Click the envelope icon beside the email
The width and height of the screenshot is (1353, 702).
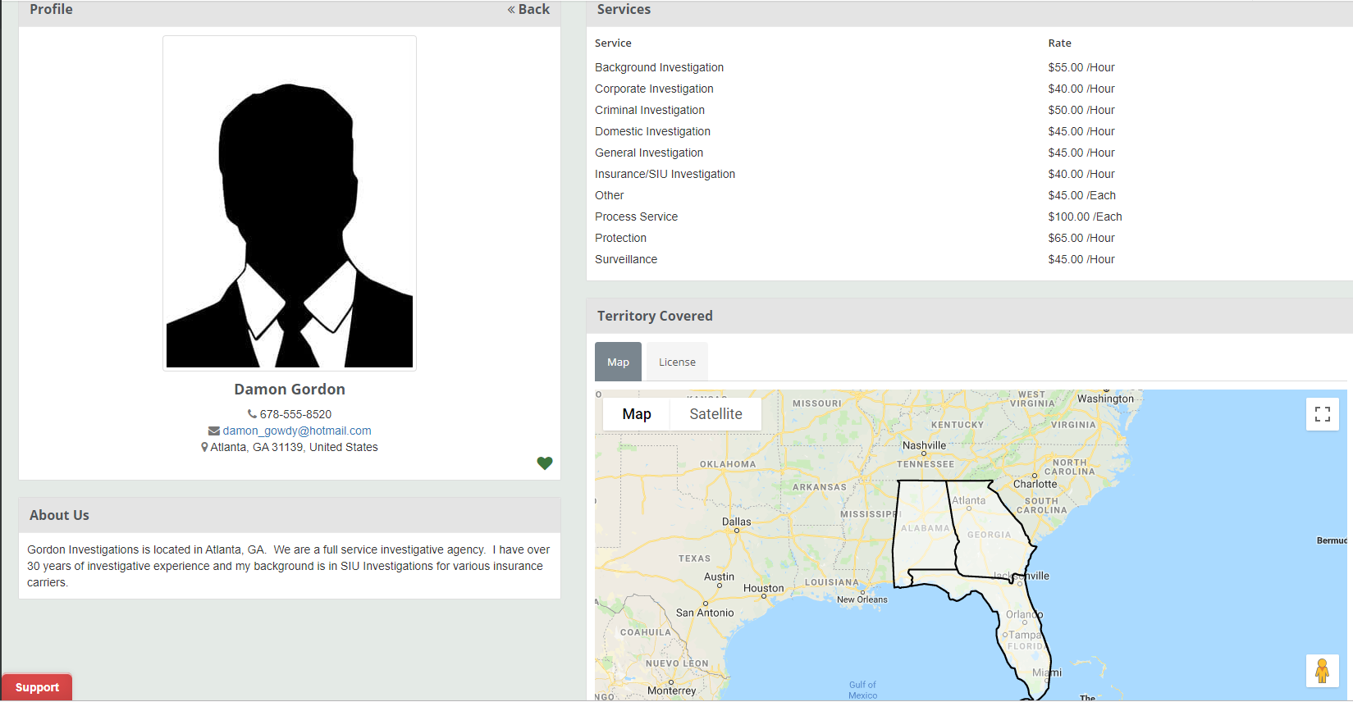click(214, 431)
